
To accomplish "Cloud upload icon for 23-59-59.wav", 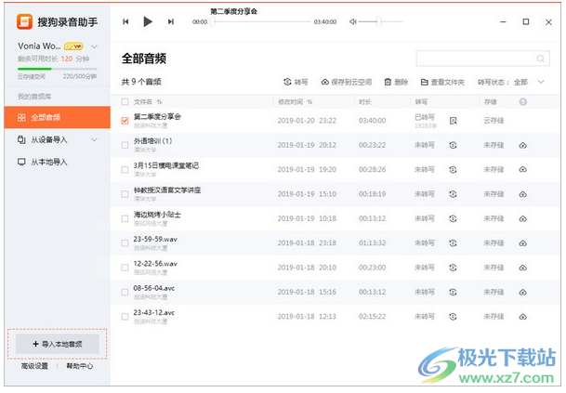I will tap(523, 243).
